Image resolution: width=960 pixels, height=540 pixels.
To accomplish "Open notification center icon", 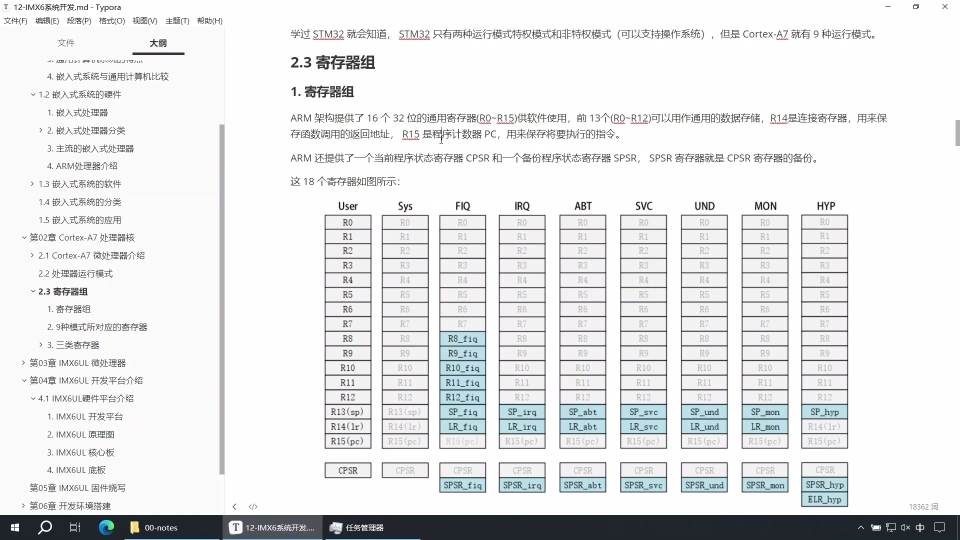I will pyautogui.click(x=939, y=527).
